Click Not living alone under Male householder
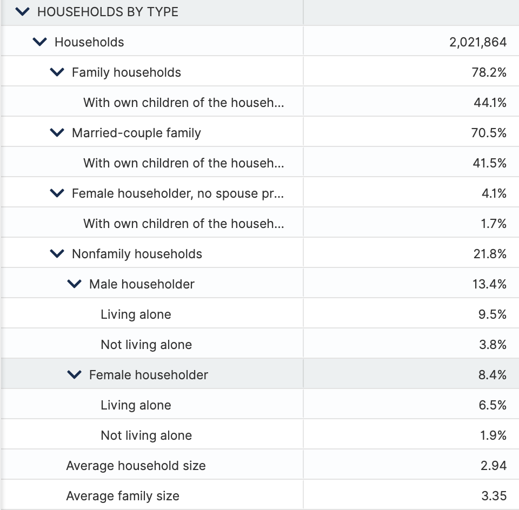This screenshot has height=510, width=519. (x=147, y=344)
